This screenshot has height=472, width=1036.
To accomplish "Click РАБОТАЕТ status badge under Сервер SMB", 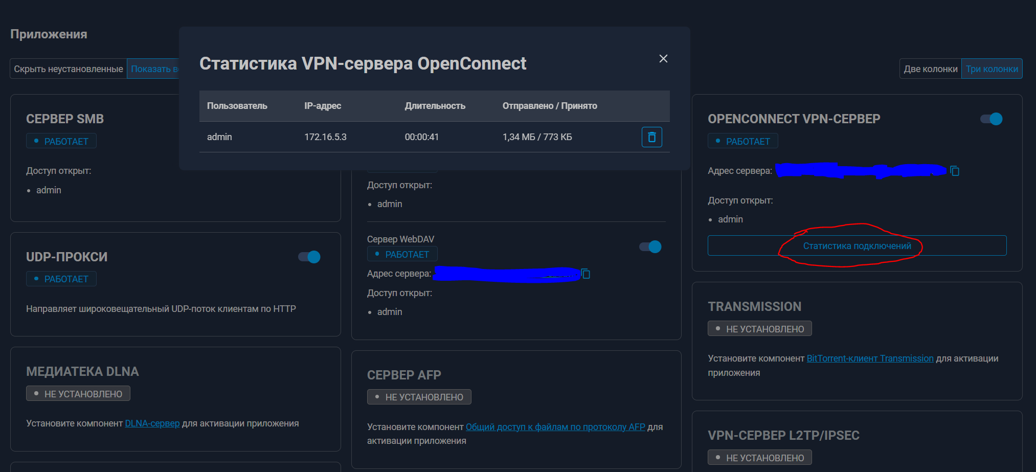I will coord(61,141).
